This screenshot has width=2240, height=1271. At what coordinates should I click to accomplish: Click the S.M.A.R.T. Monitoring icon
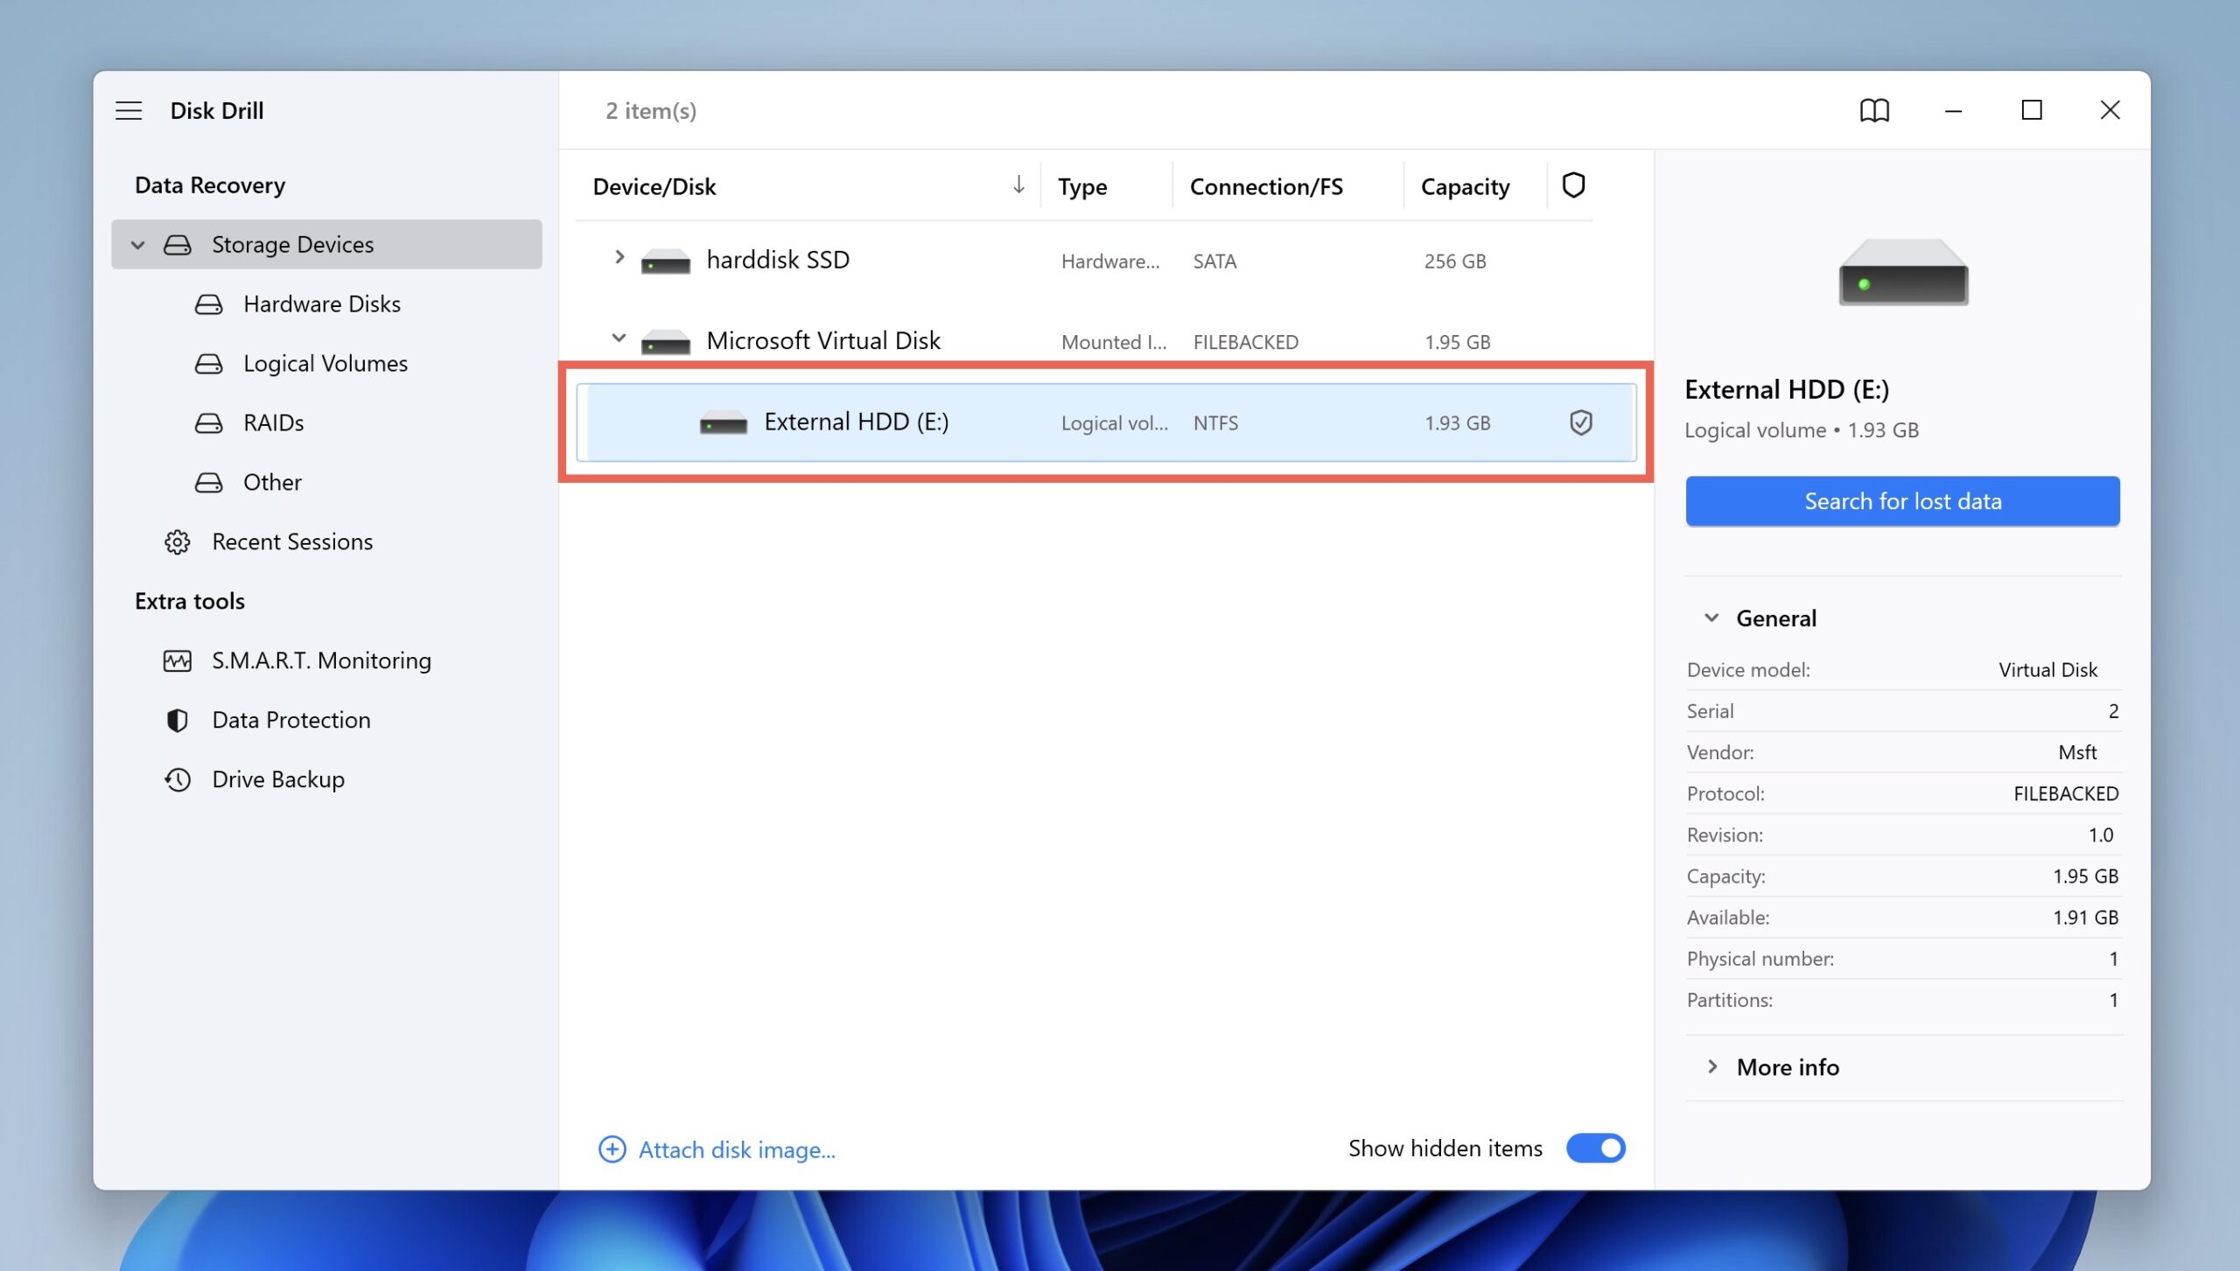177,659
